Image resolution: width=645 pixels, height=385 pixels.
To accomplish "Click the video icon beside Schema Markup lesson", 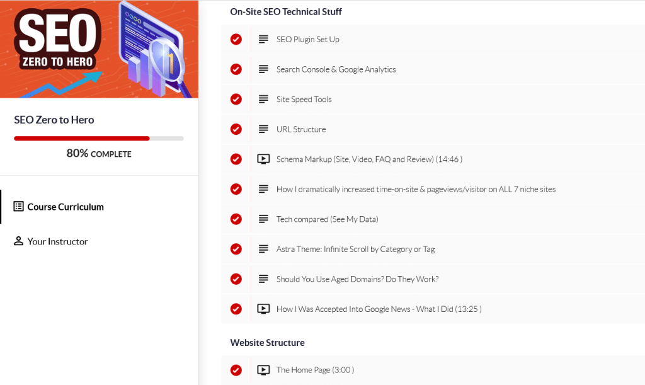I will [263, 159].
